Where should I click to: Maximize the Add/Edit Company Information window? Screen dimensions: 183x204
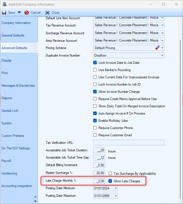(164, 4)
